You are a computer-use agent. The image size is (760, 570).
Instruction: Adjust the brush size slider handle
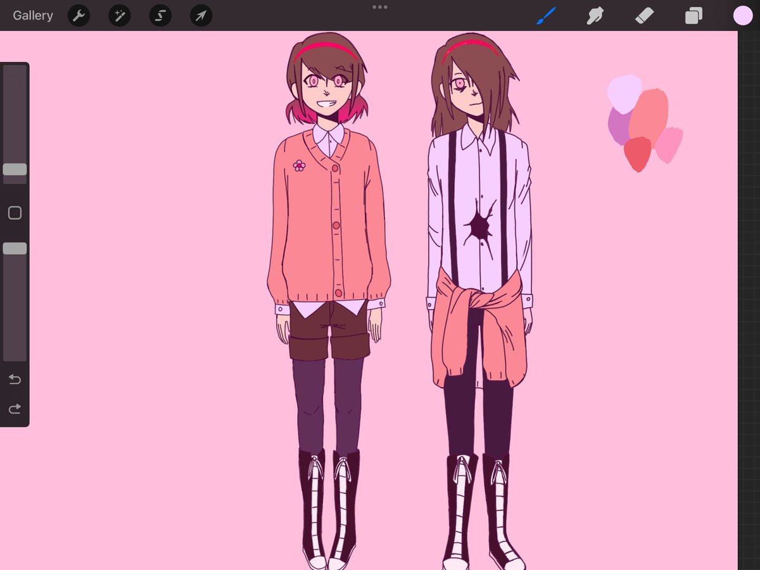click(x=15, y=169)
